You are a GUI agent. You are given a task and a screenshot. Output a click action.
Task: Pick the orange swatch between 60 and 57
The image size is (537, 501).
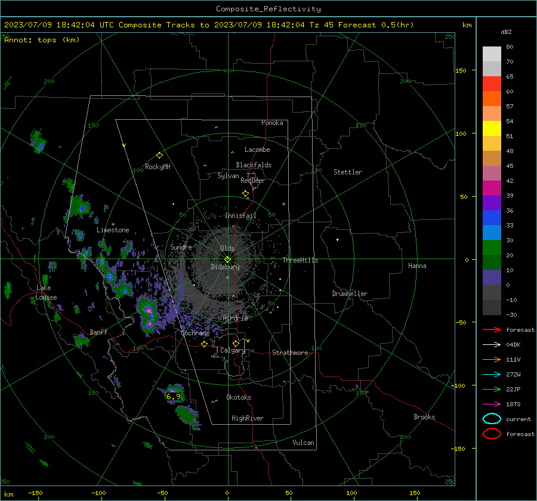point(492,99)
